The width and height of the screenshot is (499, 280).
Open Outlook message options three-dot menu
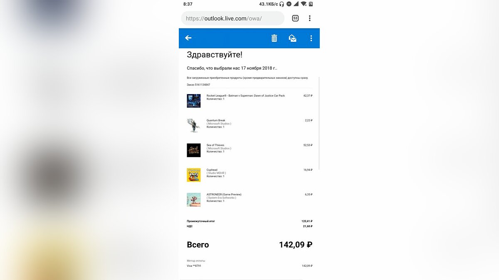311,38
